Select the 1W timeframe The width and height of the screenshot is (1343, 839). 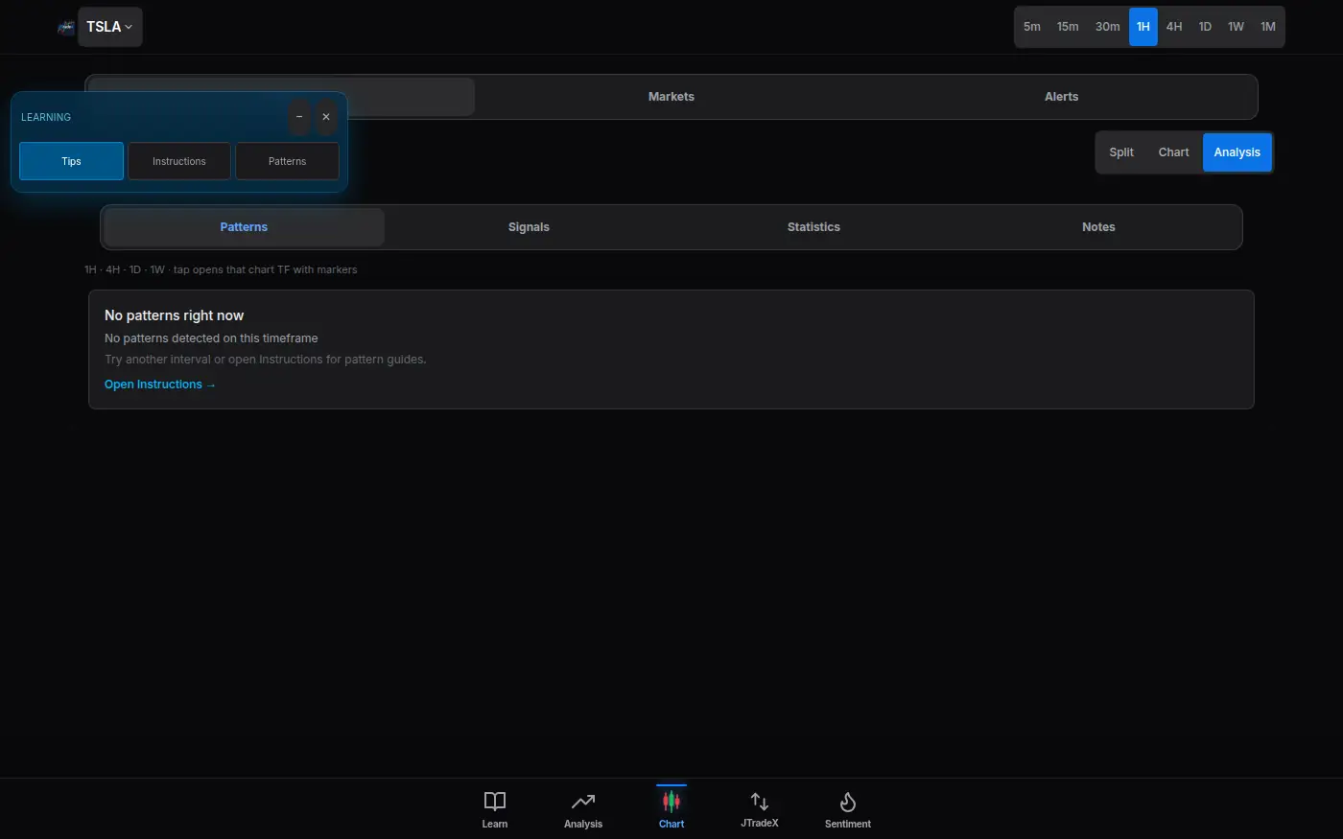coord(1236,27)
